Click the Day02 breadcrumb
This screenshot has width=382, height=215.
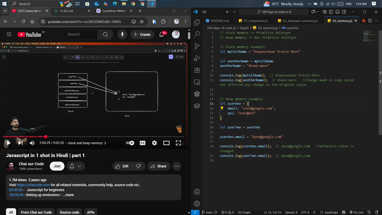click(244, 28)
